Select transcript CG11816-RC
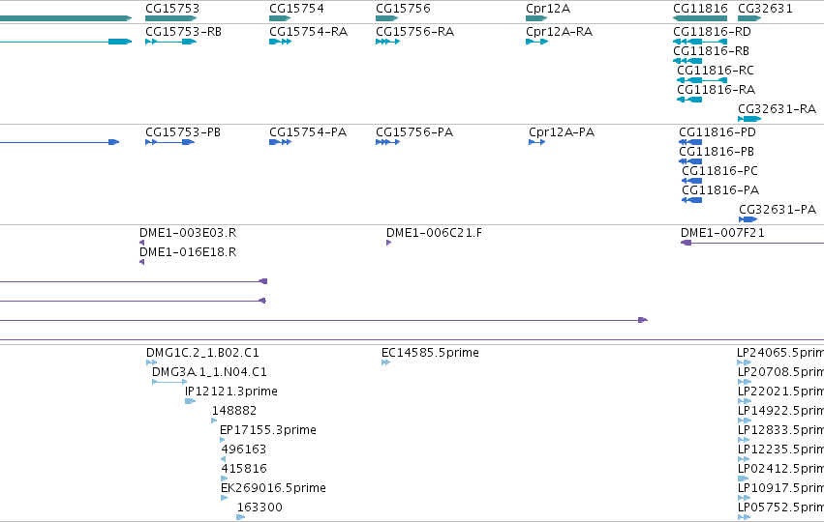 (702, 80)
